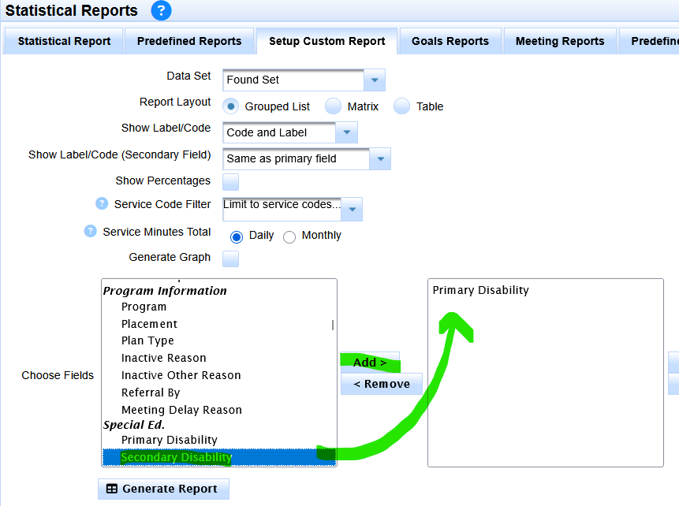Select the Setup Custom Report tab
Viewport: 679px width, 506px height.
pyautogui.click(x=327, y=41)
